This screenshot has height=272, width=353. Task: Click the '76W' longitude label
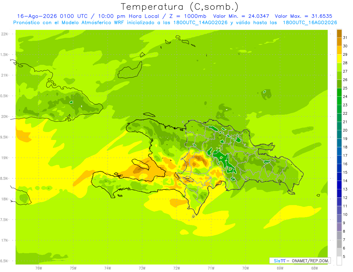point(39,268)
